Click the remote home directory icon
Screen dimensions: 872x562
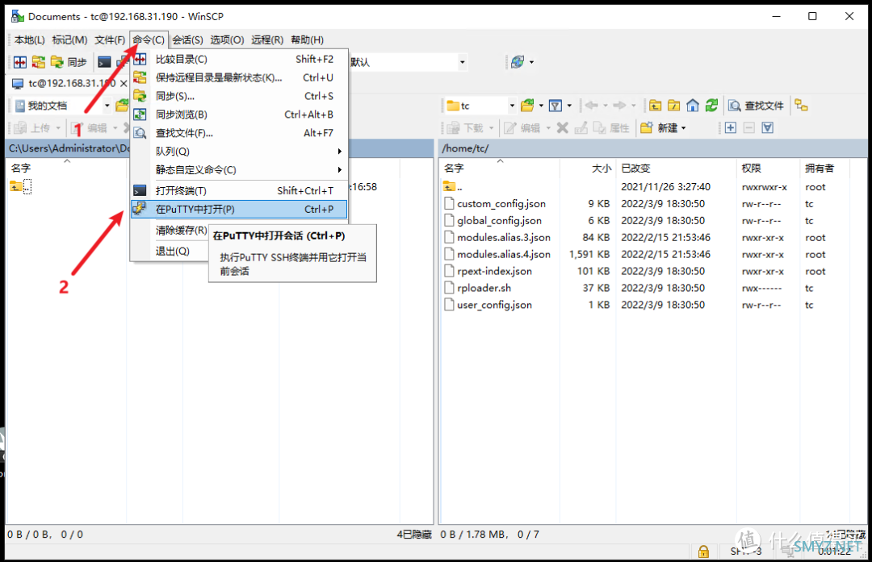point(693,106)
